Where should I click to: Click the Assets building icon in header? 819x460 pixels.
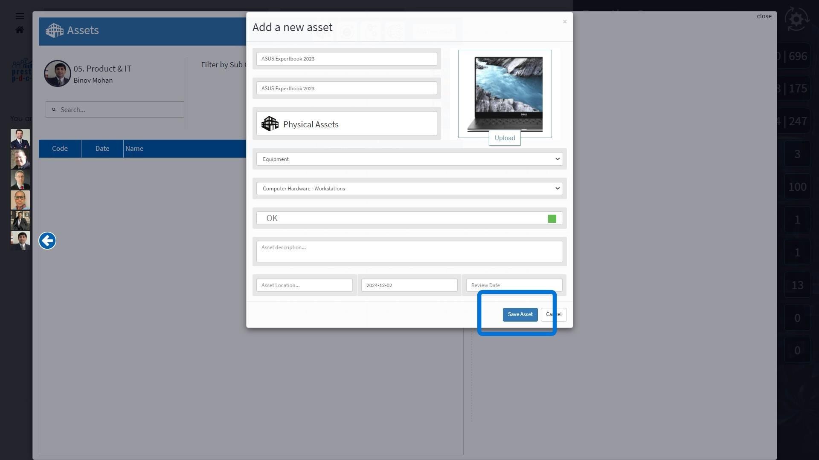(55, 30)
